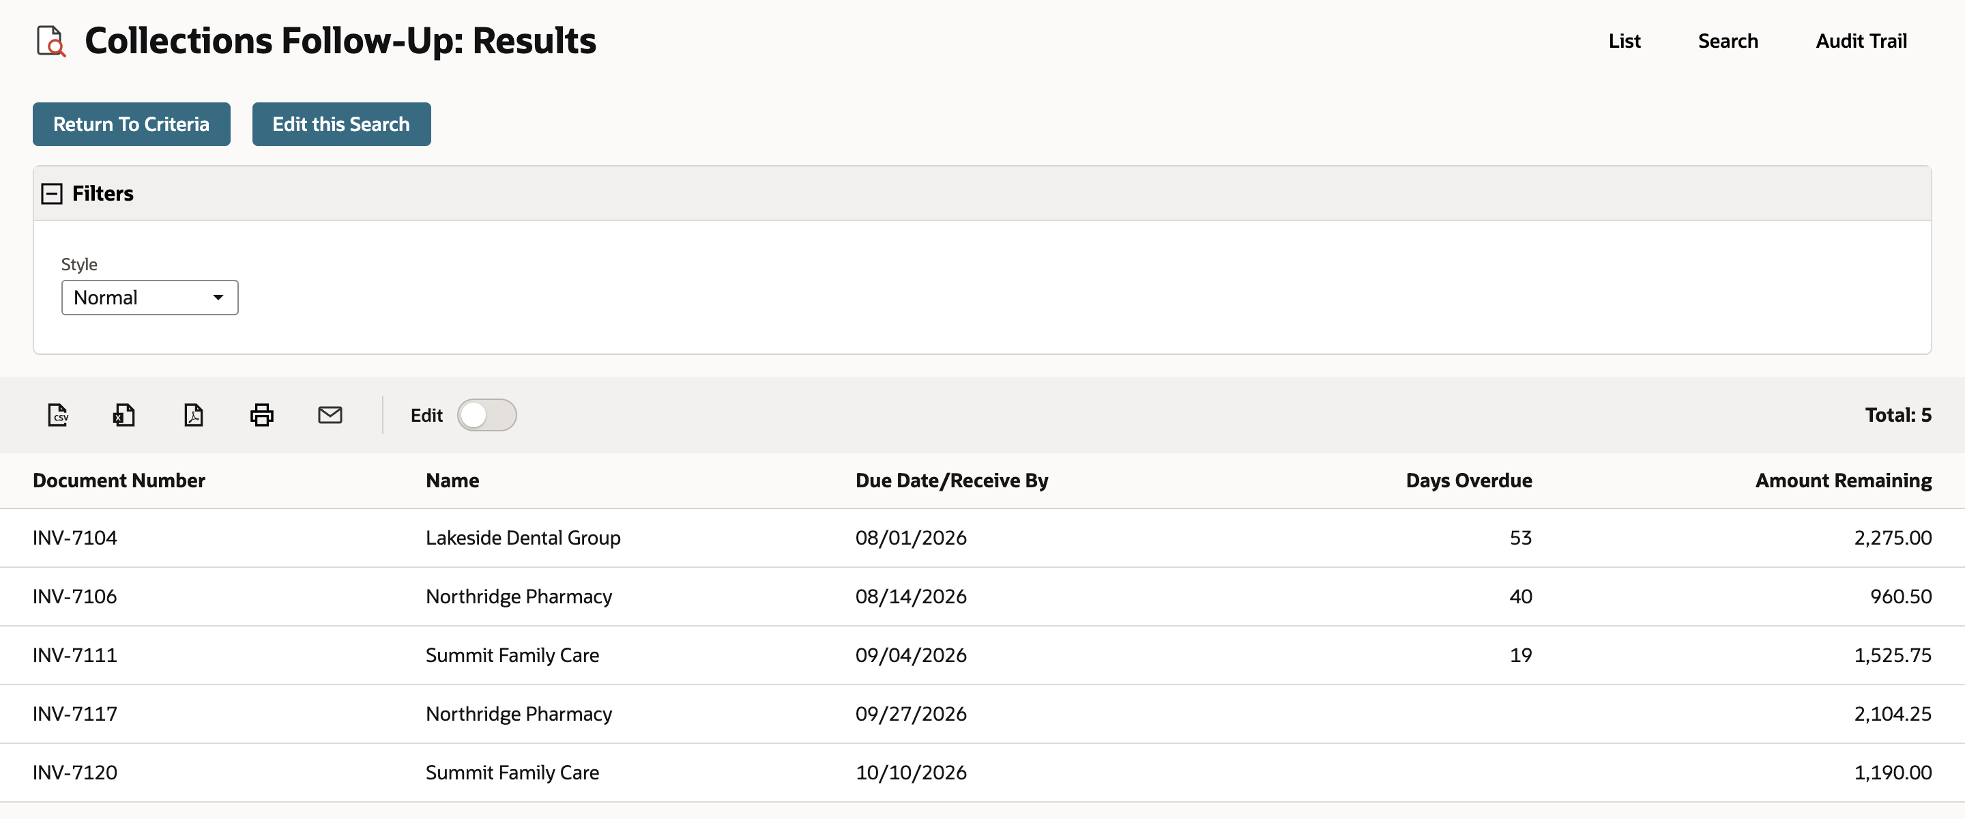This screenshot has width=1965, height=819.
Task: Export results to CSV file
Action: pyautogui.click(x=58, y=414)
